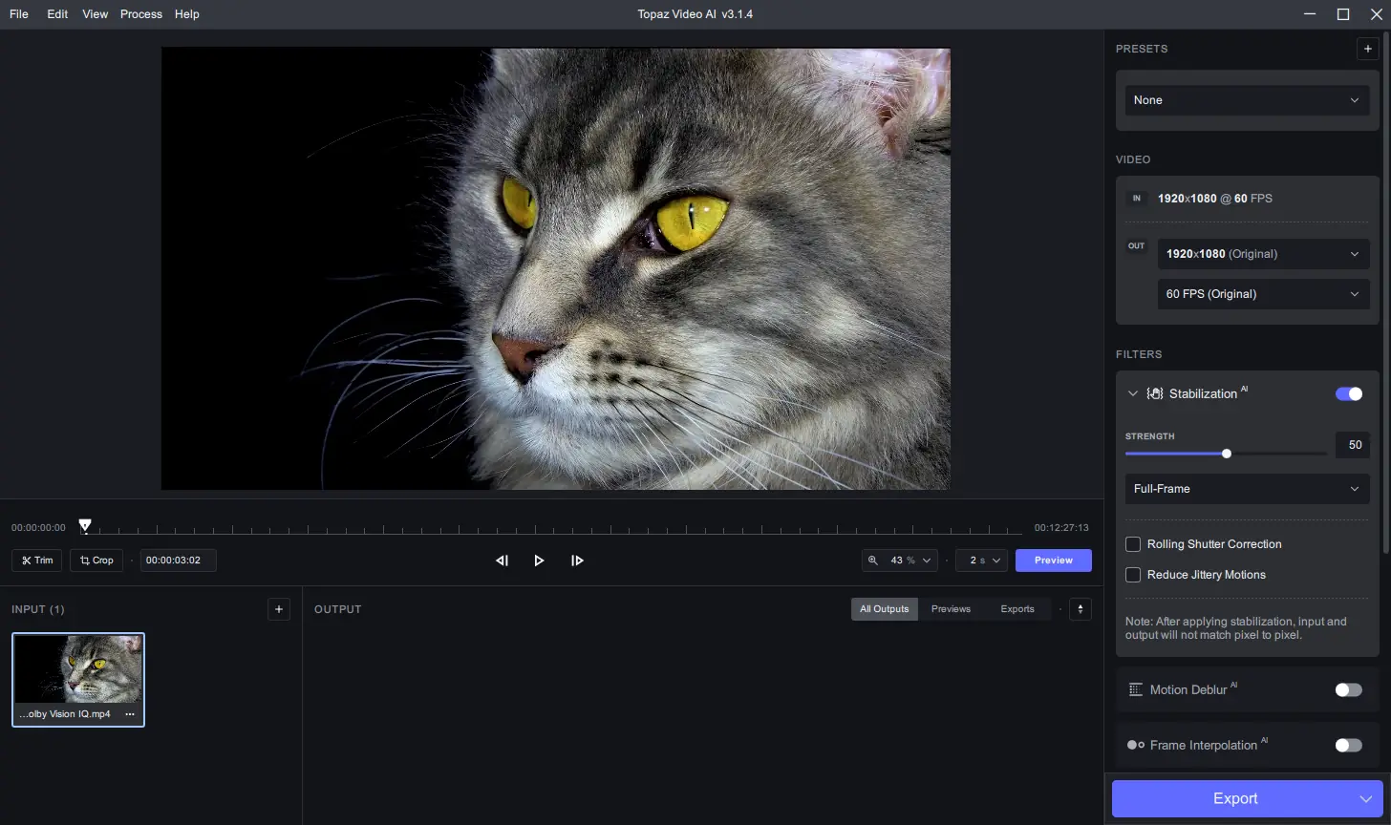This screenshot has height=825, width=1391.
Task: Click the timecode field 00:00:03:02
Action: pos(179,561)
